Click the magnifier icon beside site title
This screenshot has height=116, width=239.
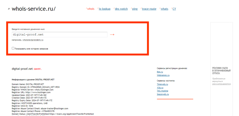pyautogui.click(x=9, y=9)
